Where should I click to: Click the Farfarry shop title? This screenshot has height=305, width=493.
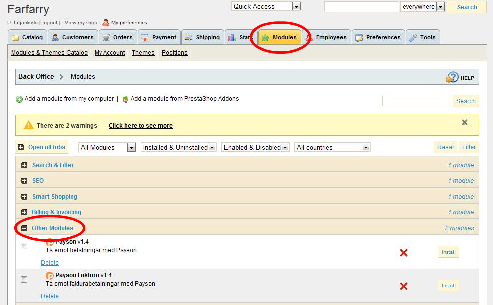(28, 9)
